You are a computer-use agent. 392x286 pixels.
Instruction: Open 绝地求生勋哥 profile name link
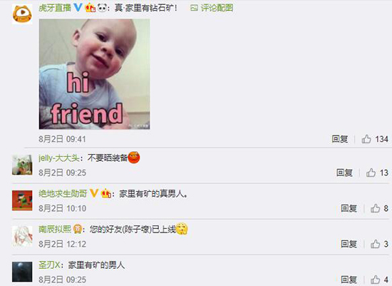coord(63,193)
